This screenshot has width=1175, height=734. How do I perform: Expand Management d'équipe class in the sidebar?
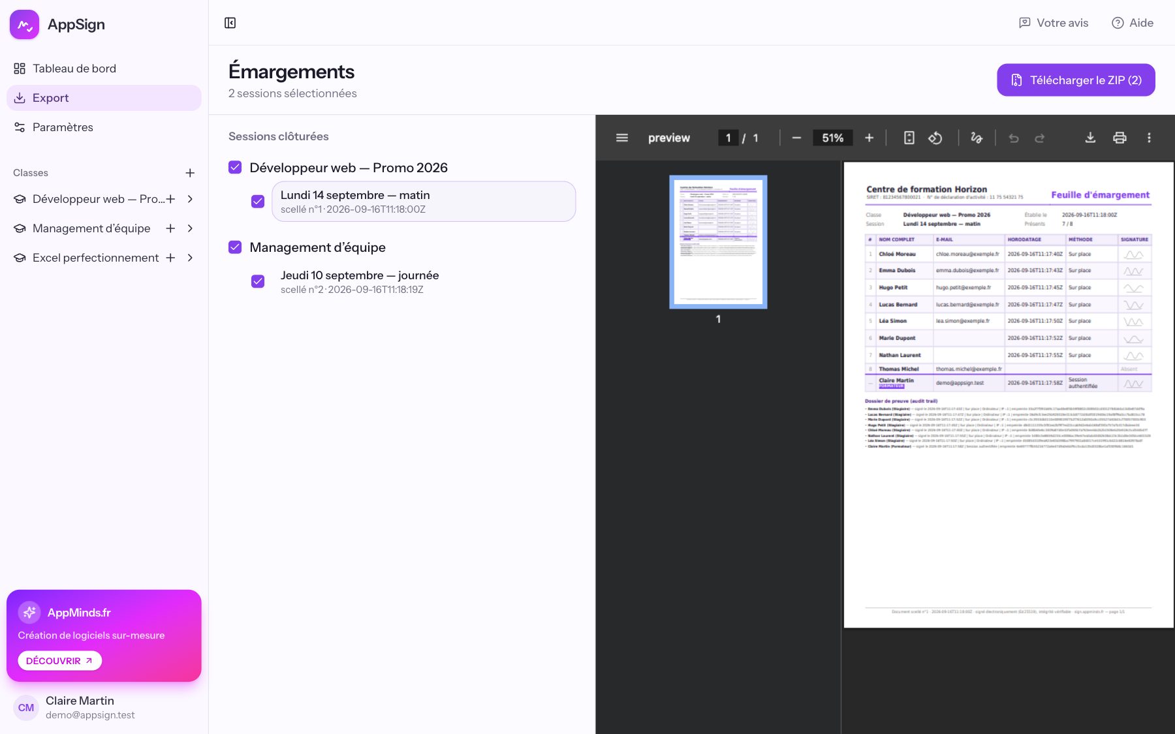[190, 228]
